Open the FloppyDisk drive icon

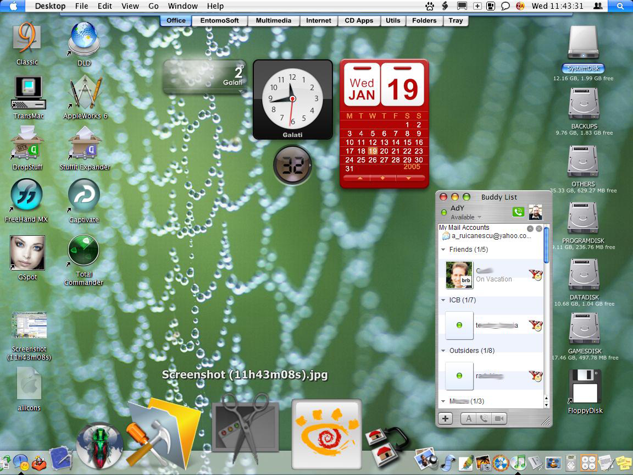(585, 387)
